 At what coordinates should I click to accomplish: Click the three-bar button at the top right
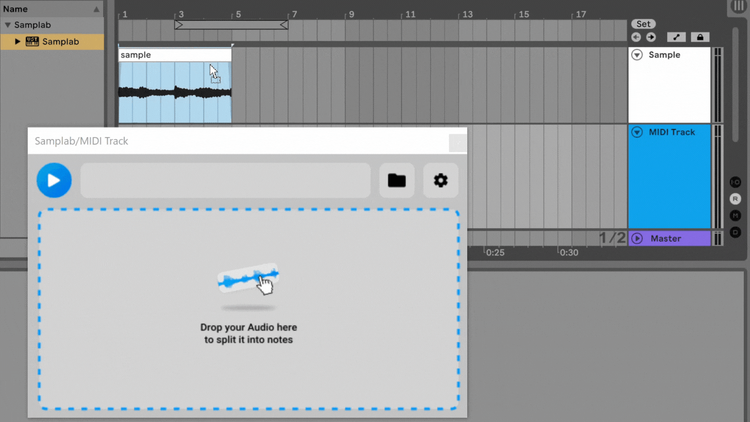point(739,7)
